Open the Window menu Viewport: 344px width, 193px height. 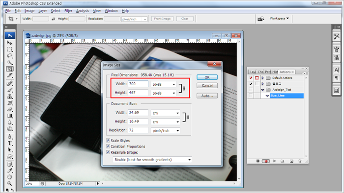click(x=111, y=11)
